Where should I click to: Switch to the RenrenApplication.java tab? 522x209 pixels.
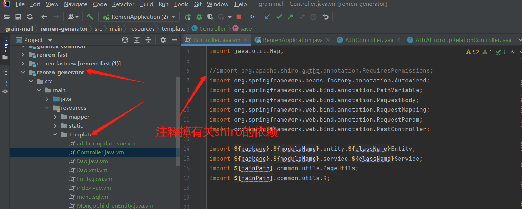click(293, 40)
